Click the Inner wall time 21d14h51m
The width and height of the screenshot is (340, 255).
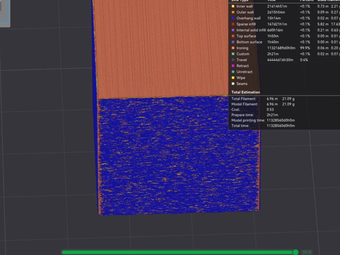point(277,6)
